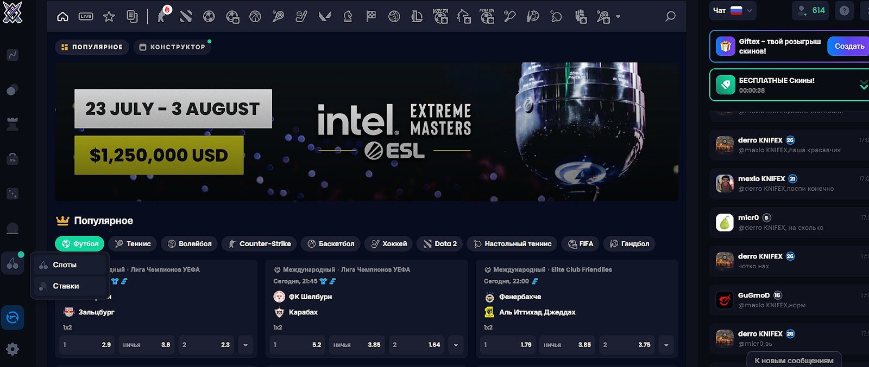Select the League of Legends icon
Image resolution: width=869 pixels, height=367 pixels.
pyautogui.click(x=417, y=17)
